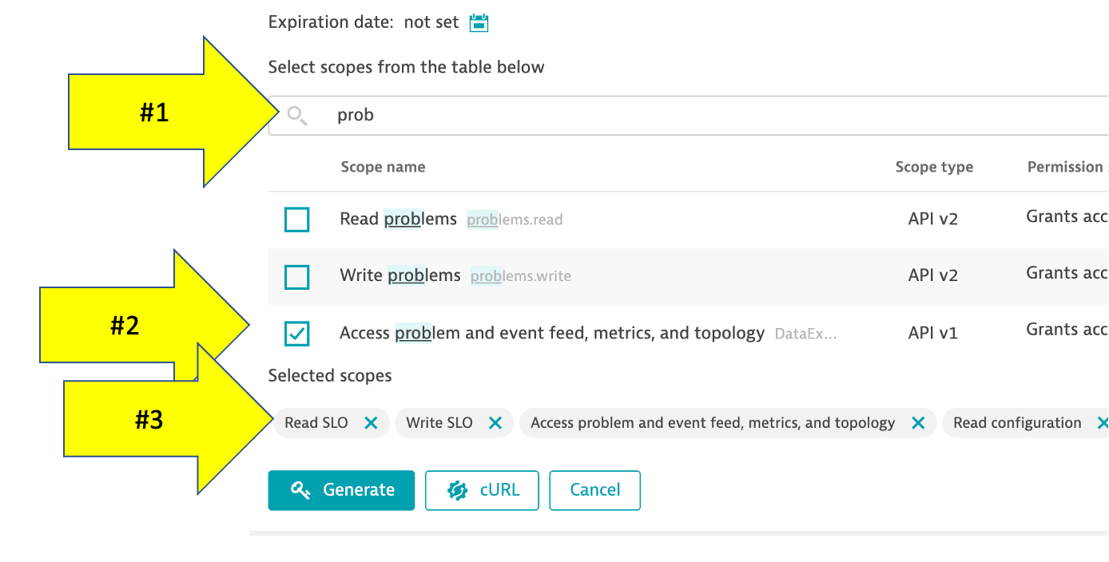Enable the Read problems checkbox
This screenshot has width=1109, height=562.
coord(297,220)
